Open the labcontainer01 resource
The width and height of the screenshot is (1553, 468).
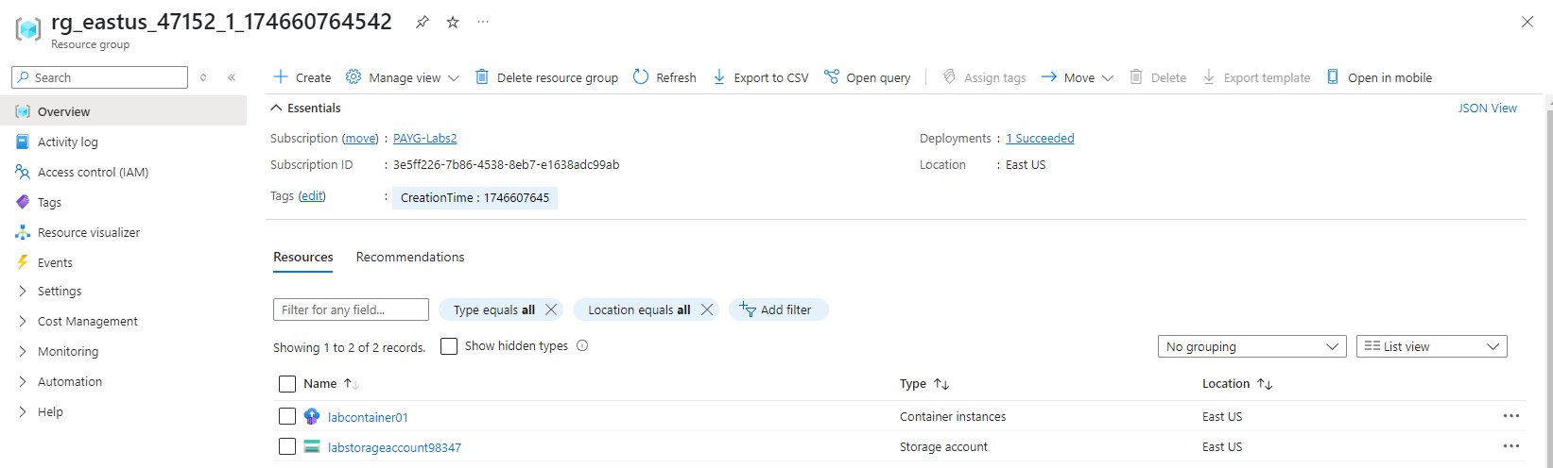(368, 417)
